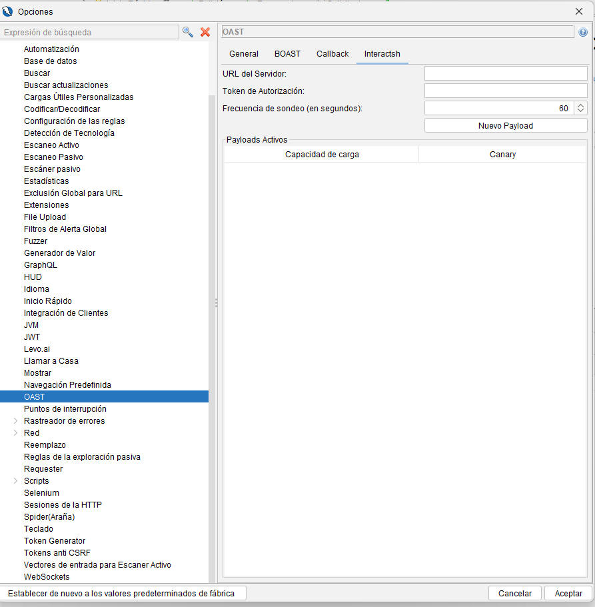
Task: Click the Token de Autorización input field
Action: [506, 91]
